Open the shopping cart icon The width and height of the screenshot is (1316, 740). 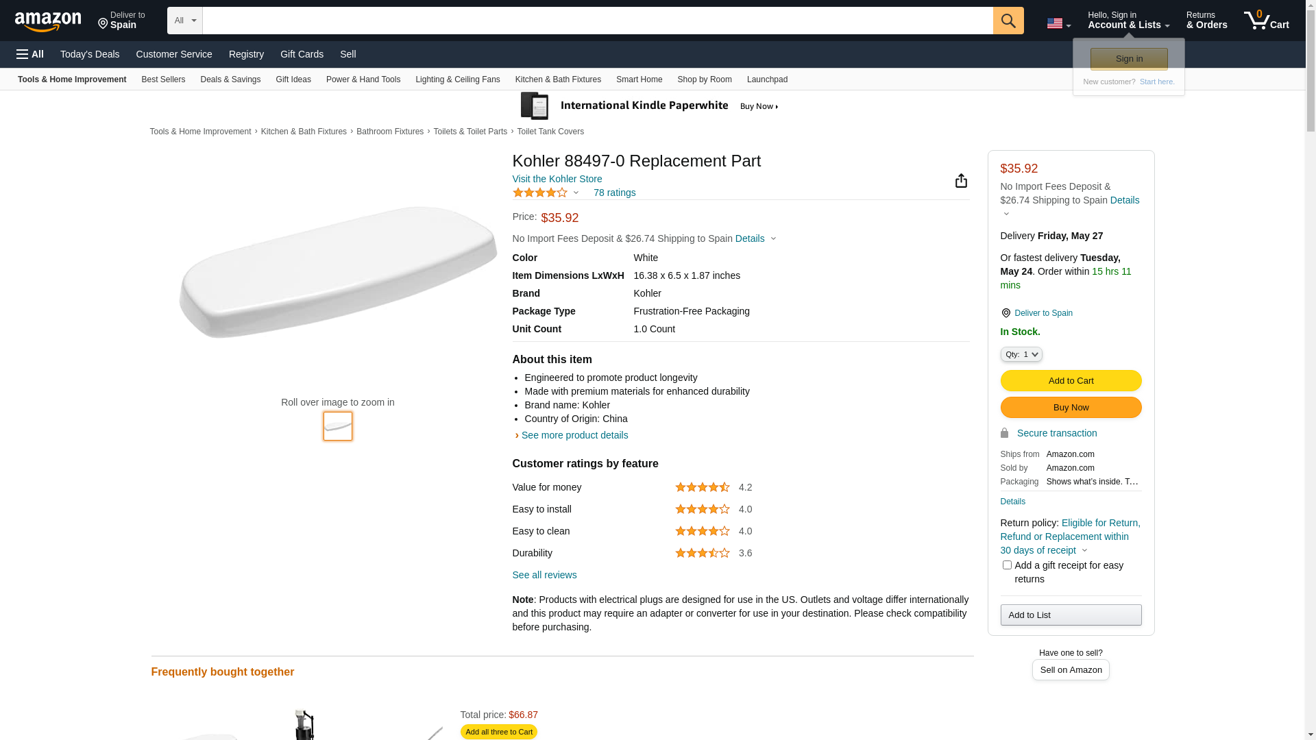coord(1266,21)
